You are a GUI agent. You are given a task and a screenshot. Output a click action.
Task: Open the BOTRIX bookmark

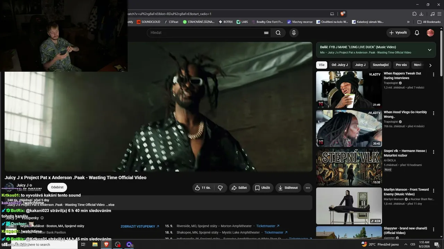tap(225, 22)
